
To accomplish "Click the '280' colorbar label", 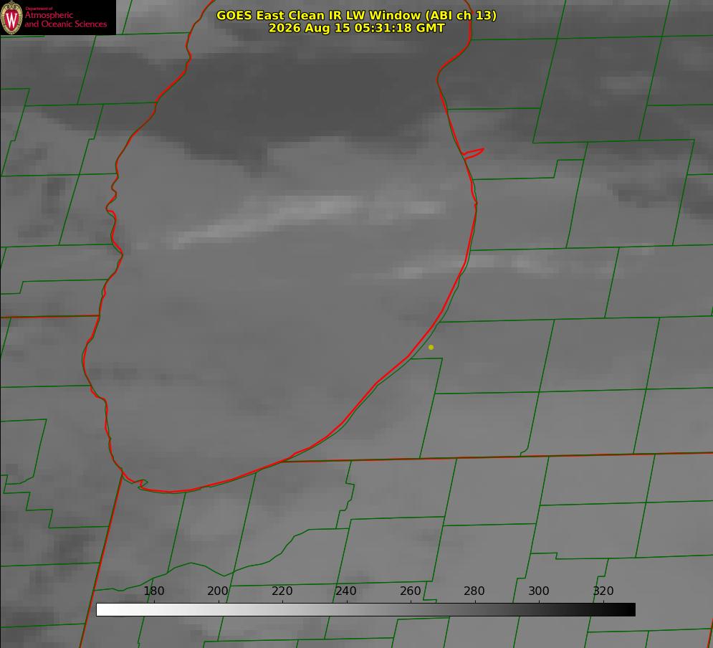I will pyautogui.click(x=474, y=591).
